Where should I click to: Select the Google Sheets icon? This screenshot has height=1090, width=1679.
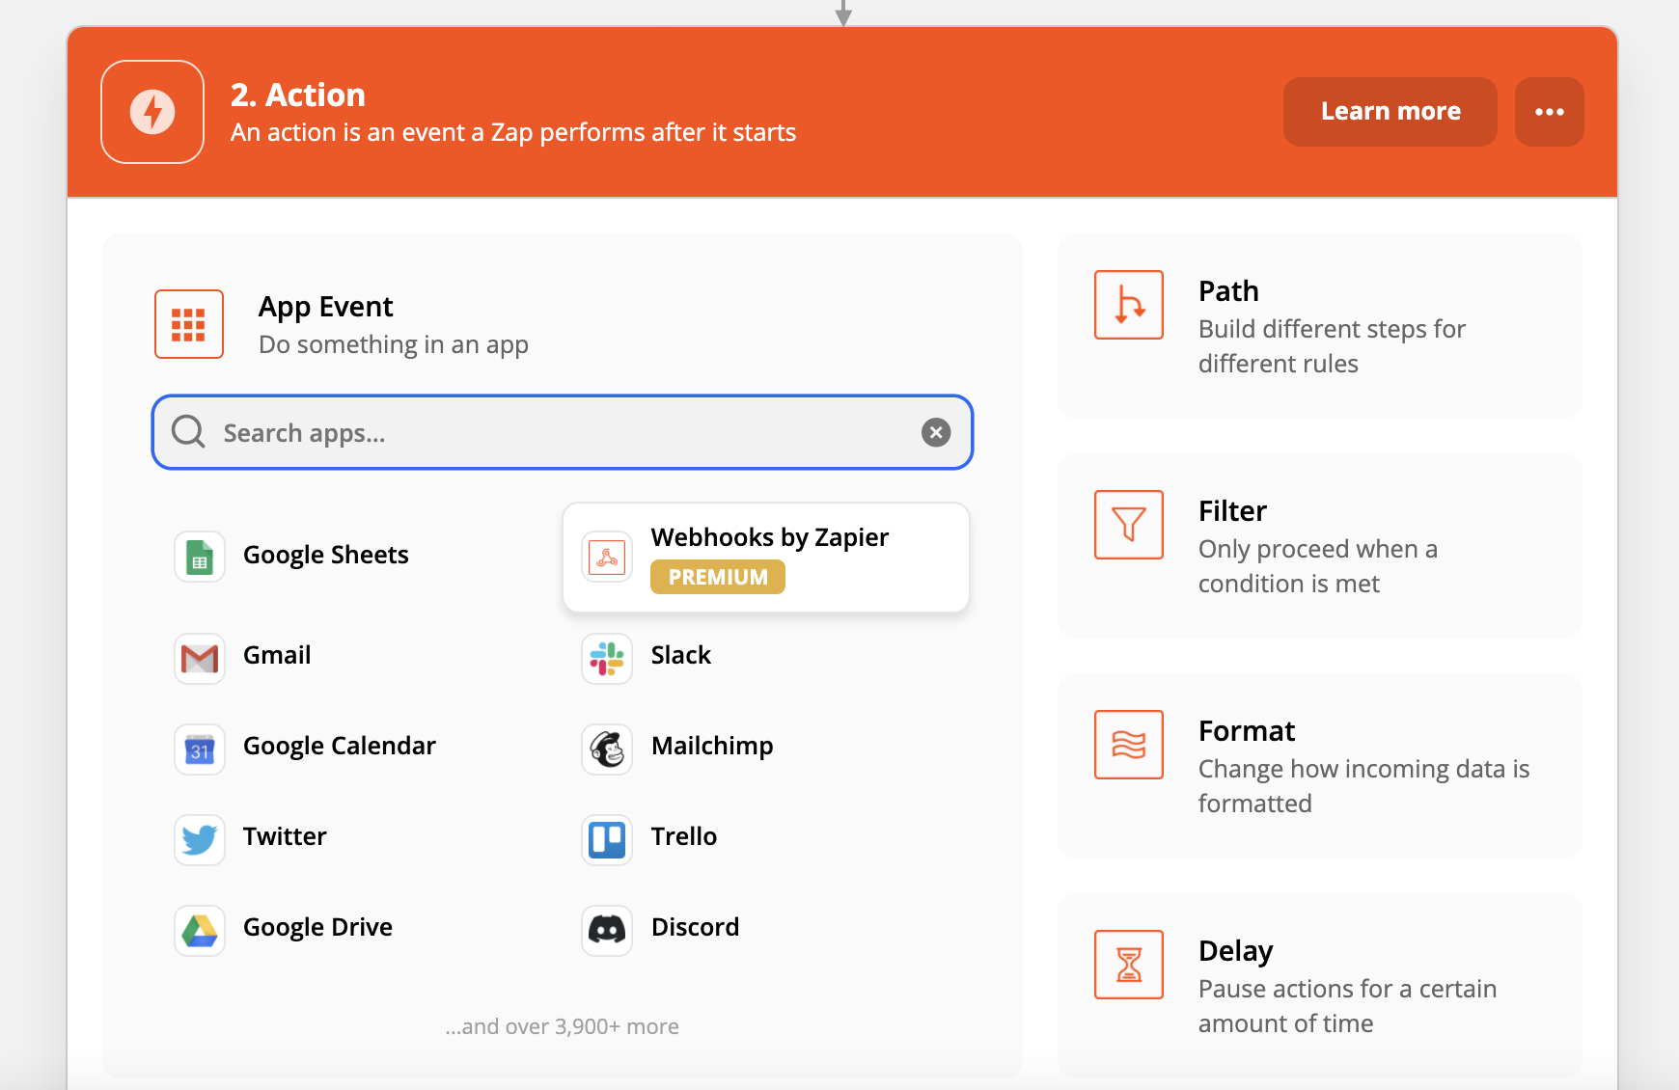tap(200, 557)
